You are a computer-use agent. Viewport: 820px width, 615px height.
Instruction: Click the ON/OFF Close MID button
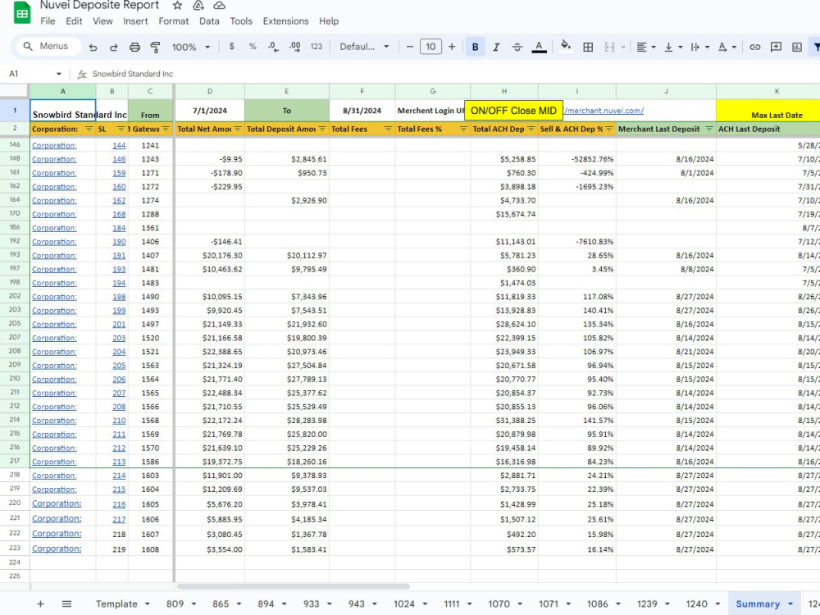[x=513, y=111]
